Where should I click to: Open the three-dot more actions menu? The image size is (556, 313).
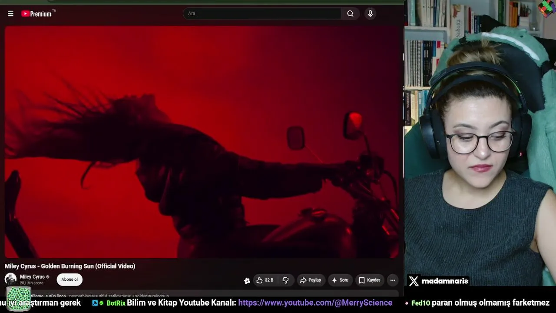click(393, 280)
